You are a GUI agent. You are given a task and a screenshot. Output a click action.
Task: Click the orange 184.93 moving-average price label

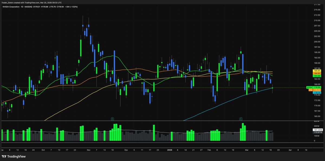(316, 73)
